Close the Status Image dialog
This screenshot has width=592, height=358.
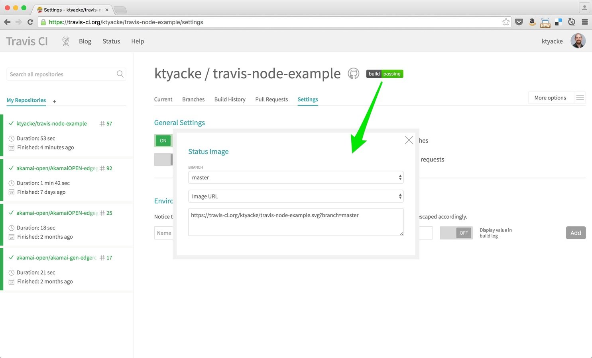(409, 140)
